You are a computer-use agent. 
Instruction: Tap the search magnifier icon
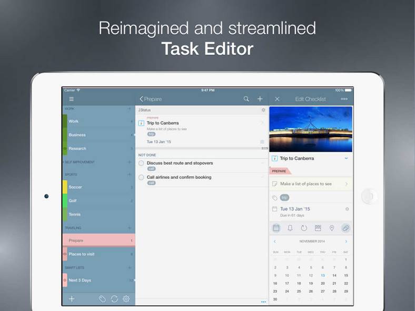[x=246, y=99]
